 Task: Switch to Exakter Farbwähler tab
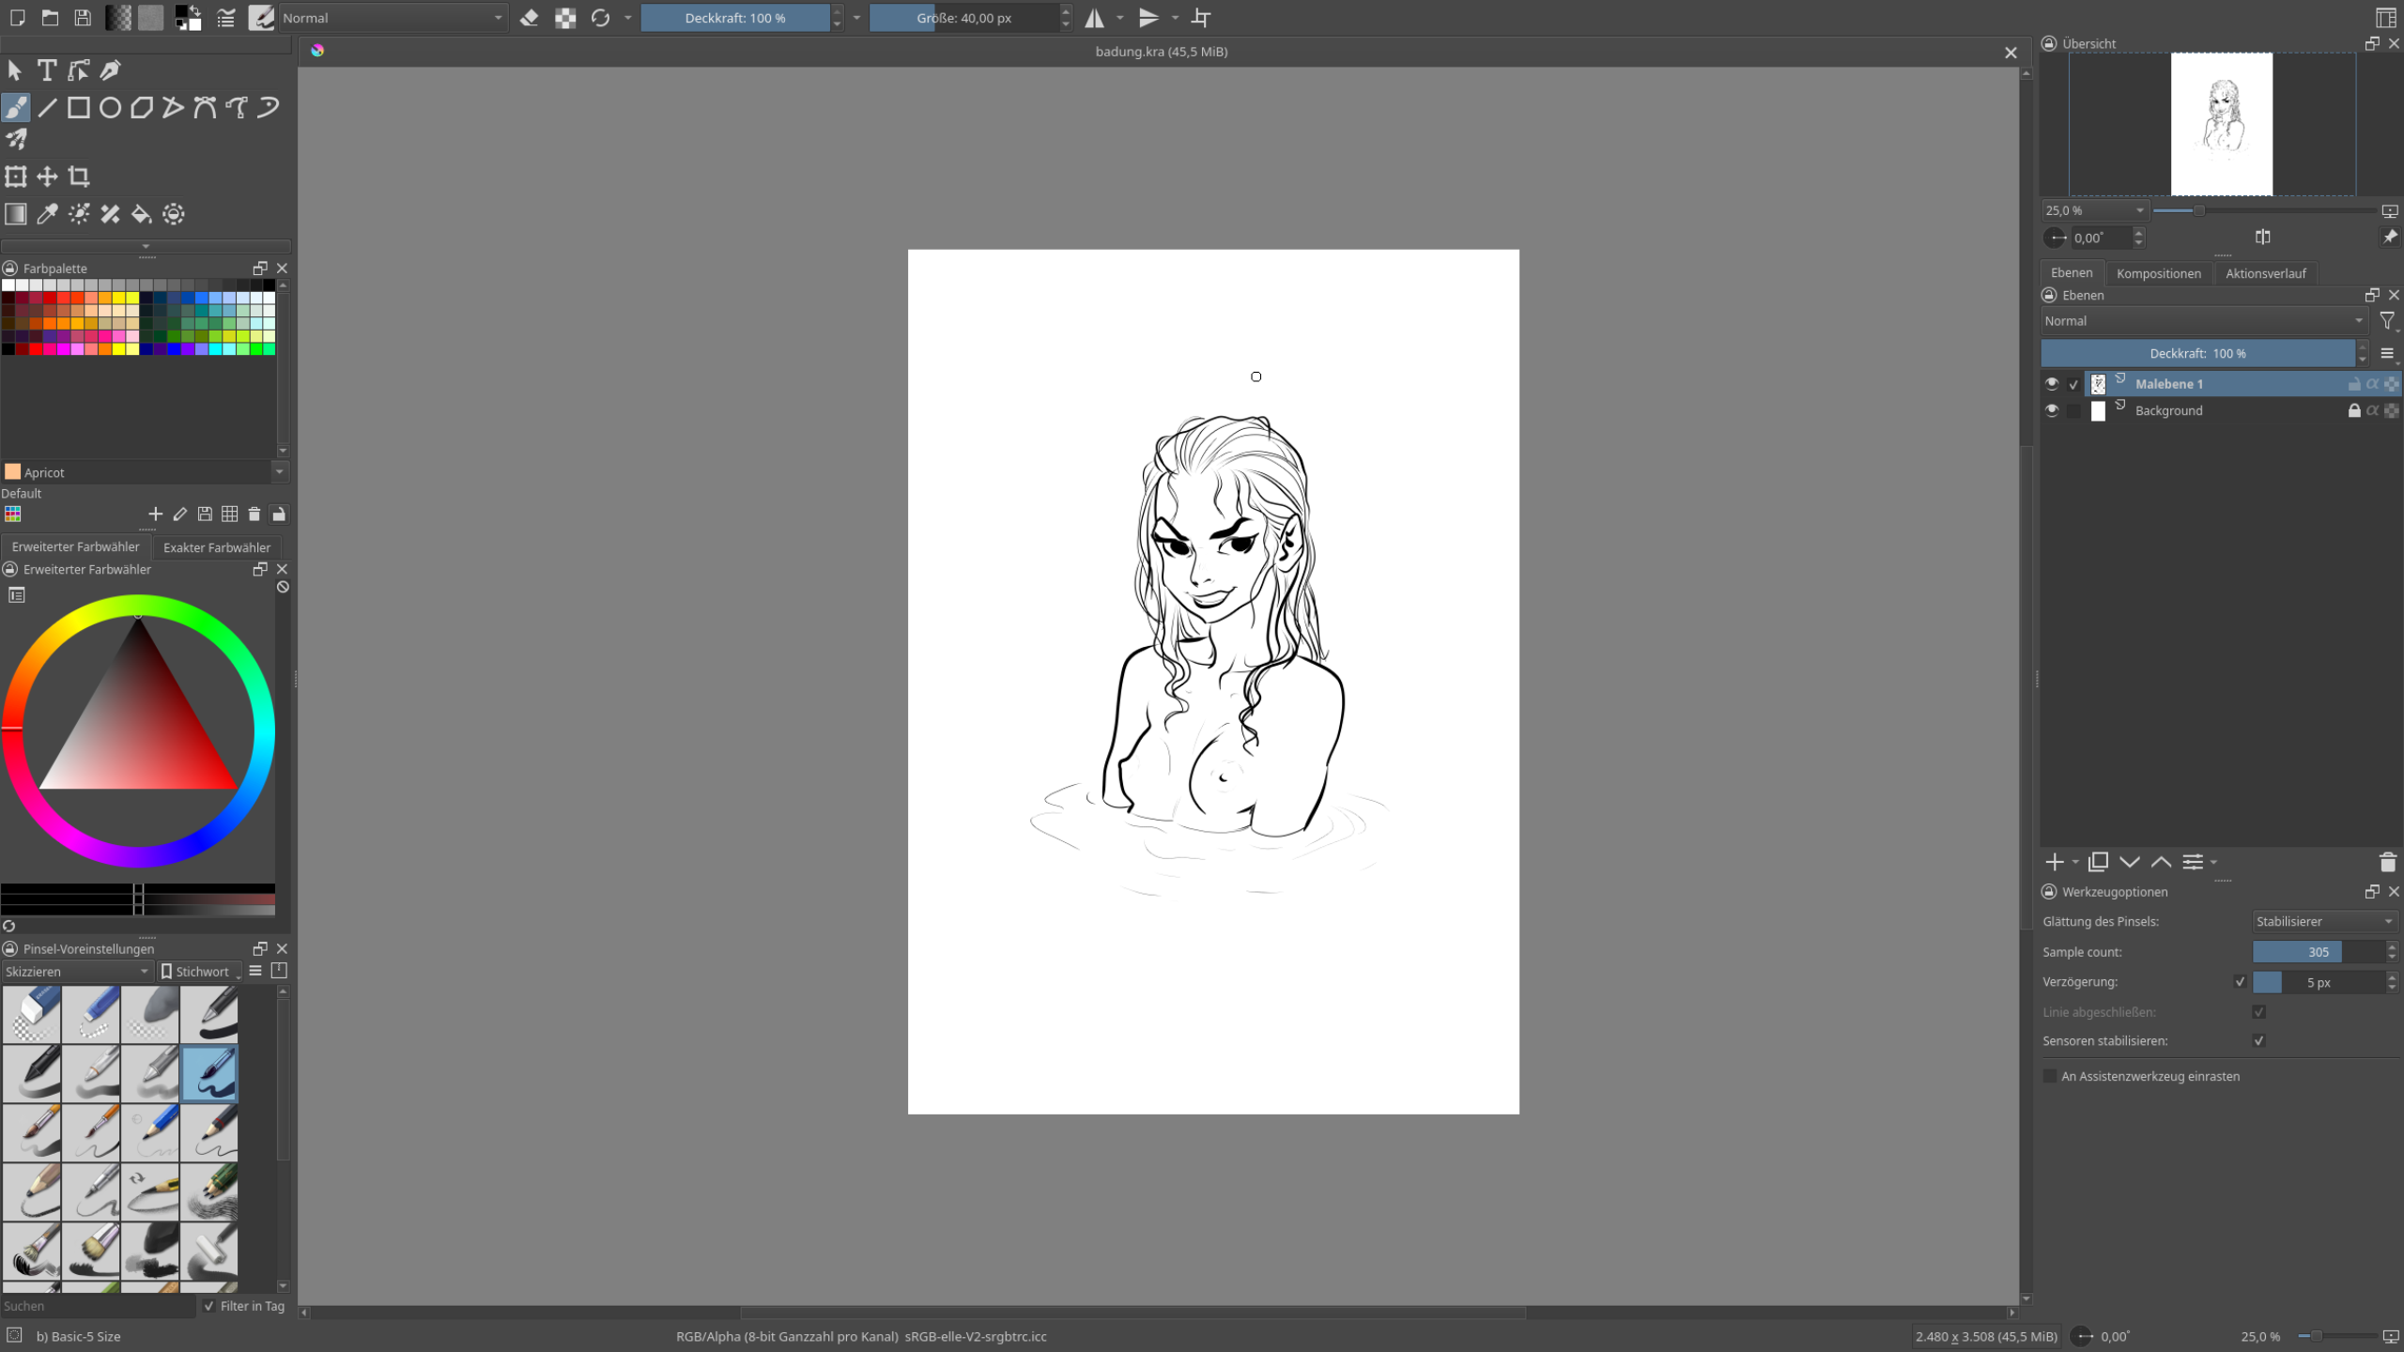(217, 547)
